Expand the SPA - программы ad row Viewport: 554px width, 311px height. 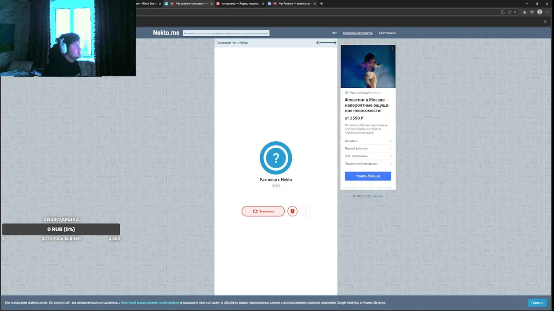368,156
